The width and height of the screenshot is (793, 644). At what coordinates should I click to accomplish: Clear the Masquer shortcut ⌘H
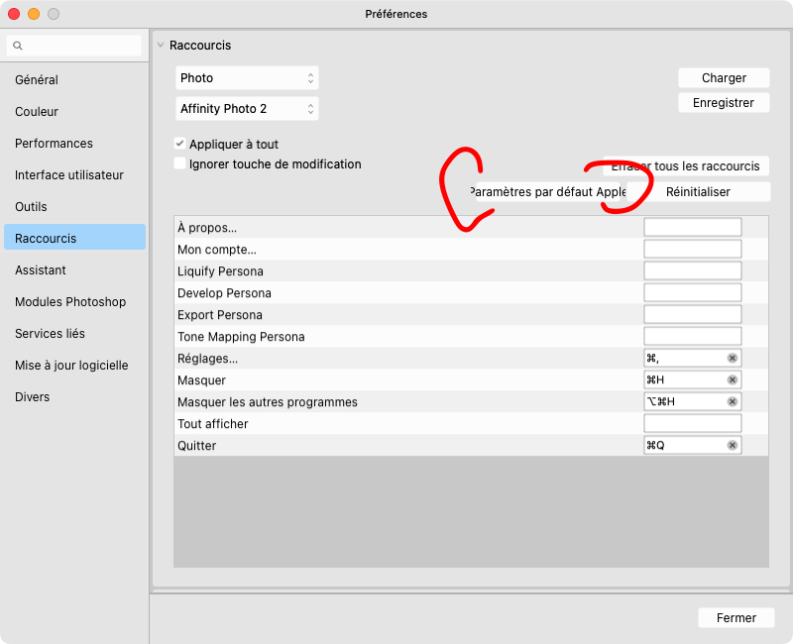point(731,379)
